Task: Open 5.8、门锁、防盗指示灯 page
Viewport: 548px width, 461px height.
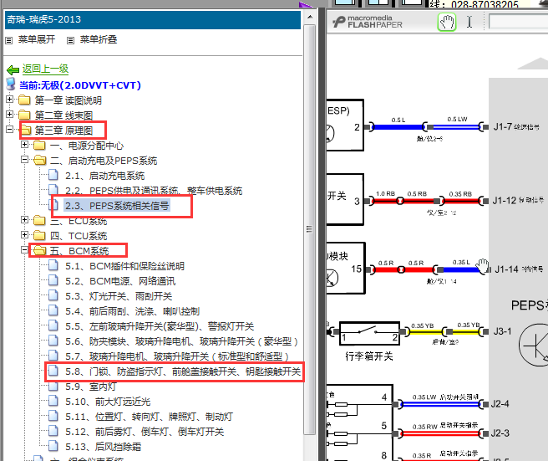Action: tap(183, 371)
